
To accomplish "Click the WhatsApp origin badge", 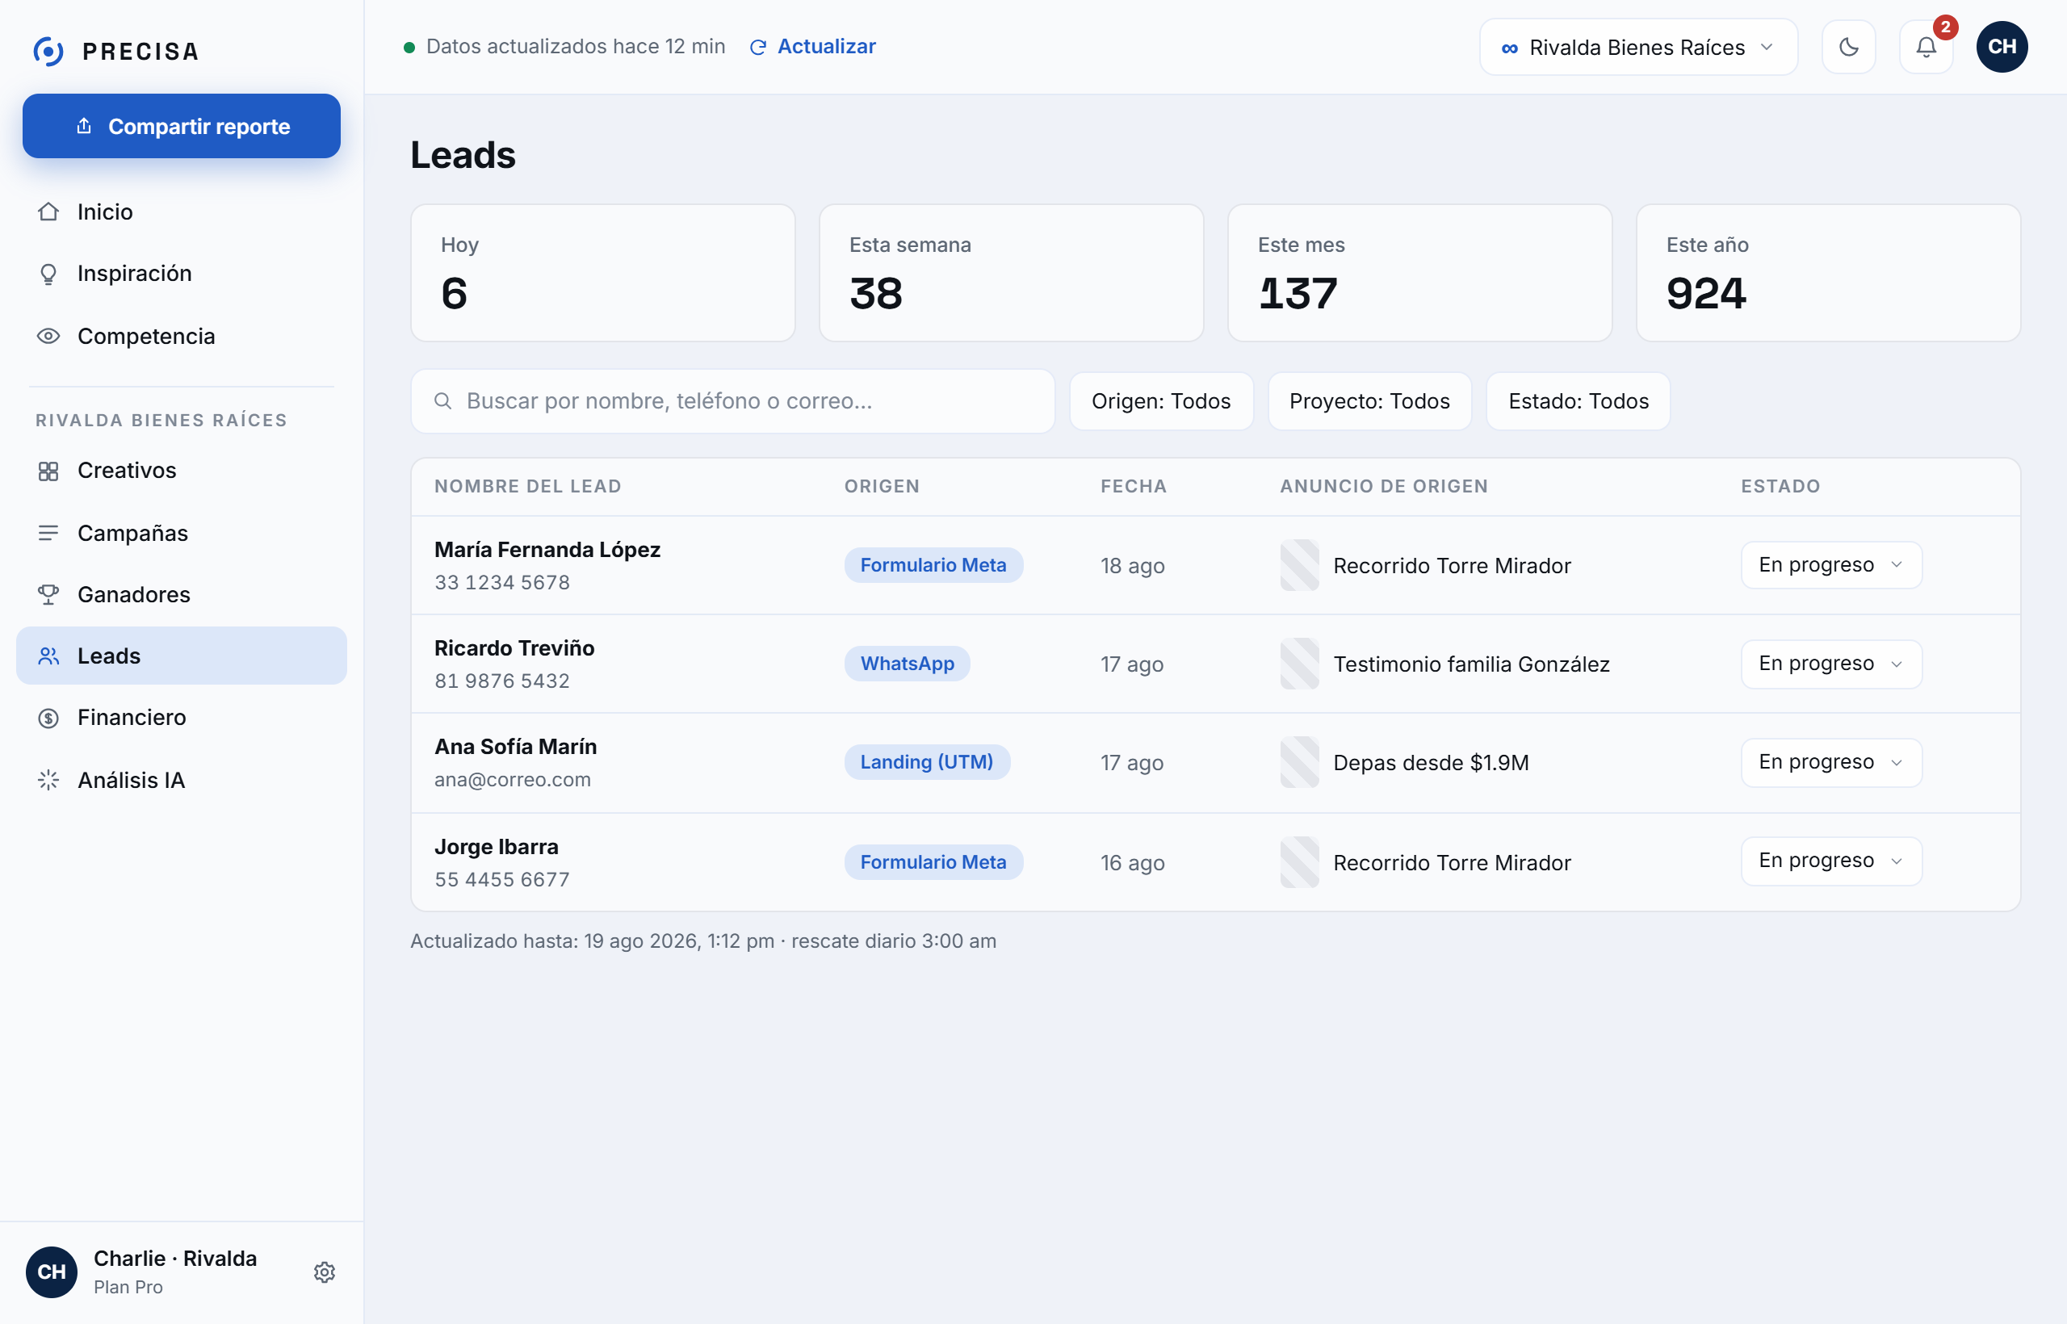I will click(x=907, y=664).
